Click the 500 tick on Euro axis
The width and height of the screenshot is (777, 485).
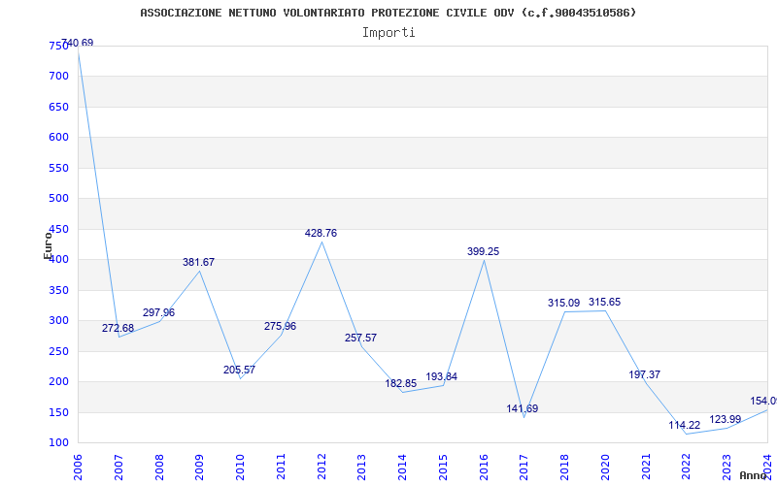pos(58,199)
